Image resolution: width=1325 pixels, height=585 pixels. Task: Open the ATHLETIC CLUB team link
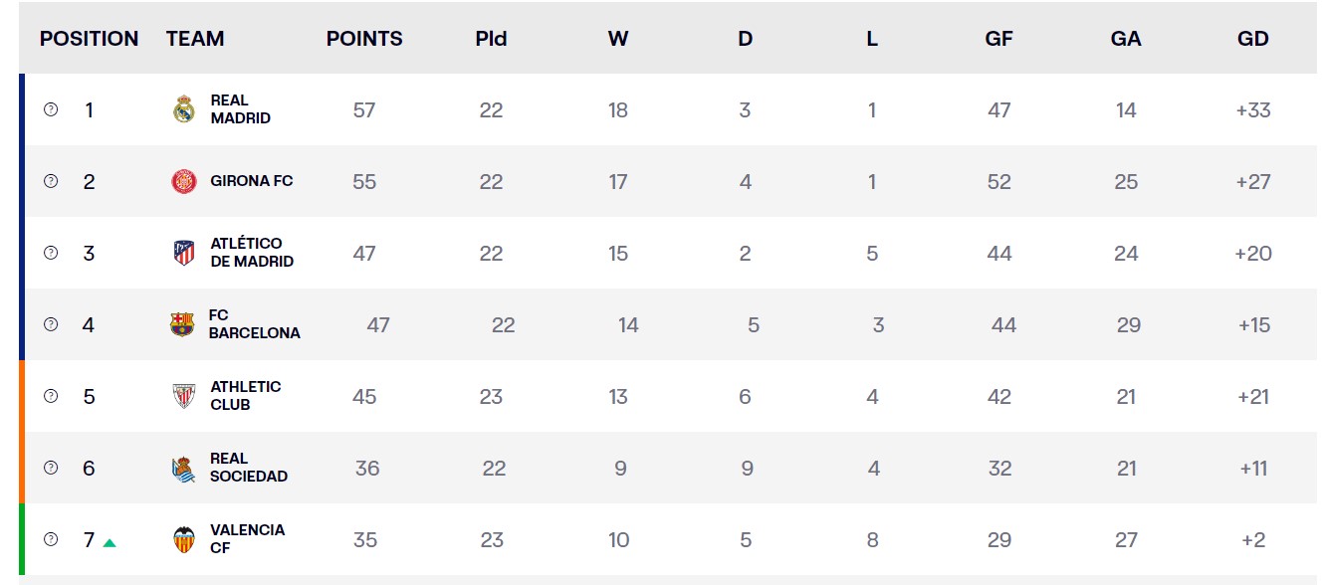click(x=245, y=396)
